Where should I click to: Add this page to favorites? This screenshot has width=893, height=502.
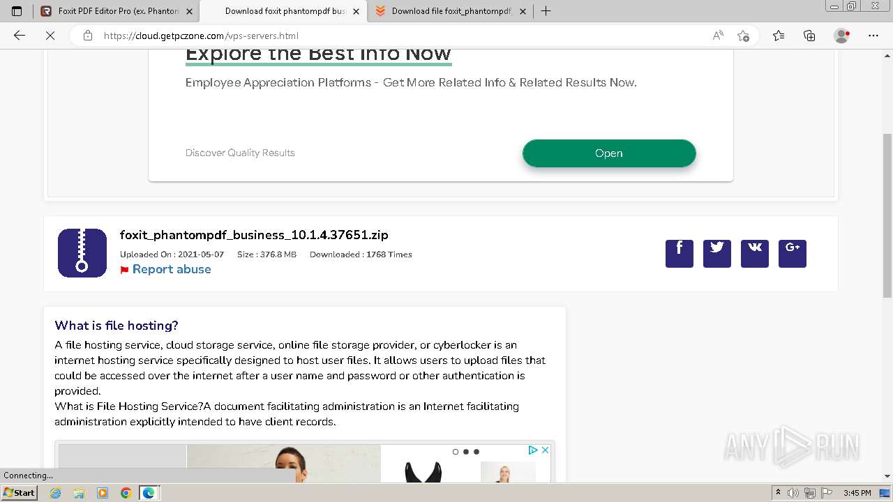744,36
